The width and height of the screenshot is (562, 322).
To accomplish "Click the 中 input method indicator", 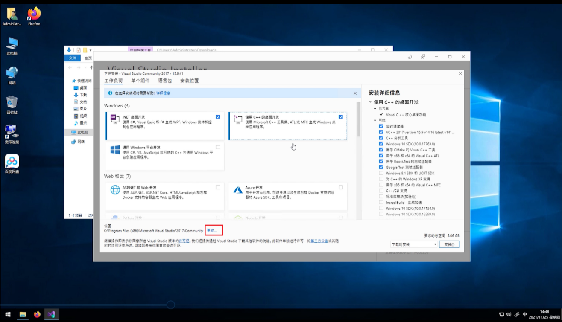I will click(x=525, y=315).
